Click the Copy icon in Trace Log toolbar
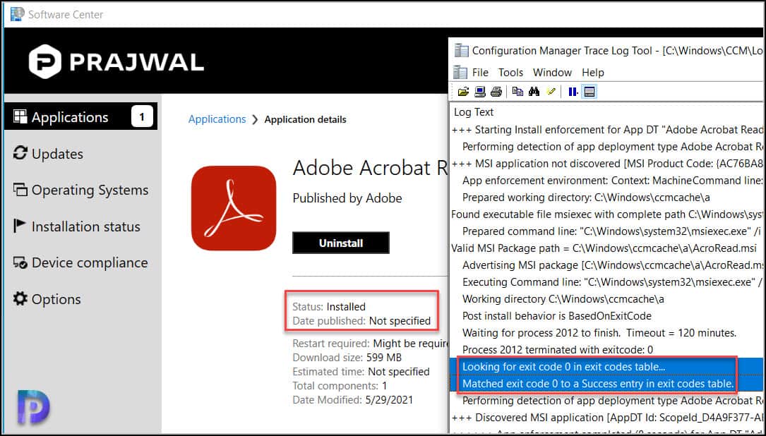The width and height of the screenshot is (766, 436). tap(517, 91)
